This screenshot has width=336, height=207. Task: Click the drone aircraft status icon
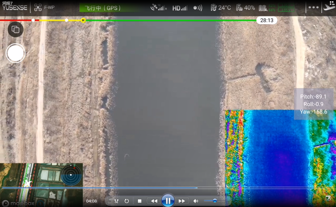(x=38, y=7)
